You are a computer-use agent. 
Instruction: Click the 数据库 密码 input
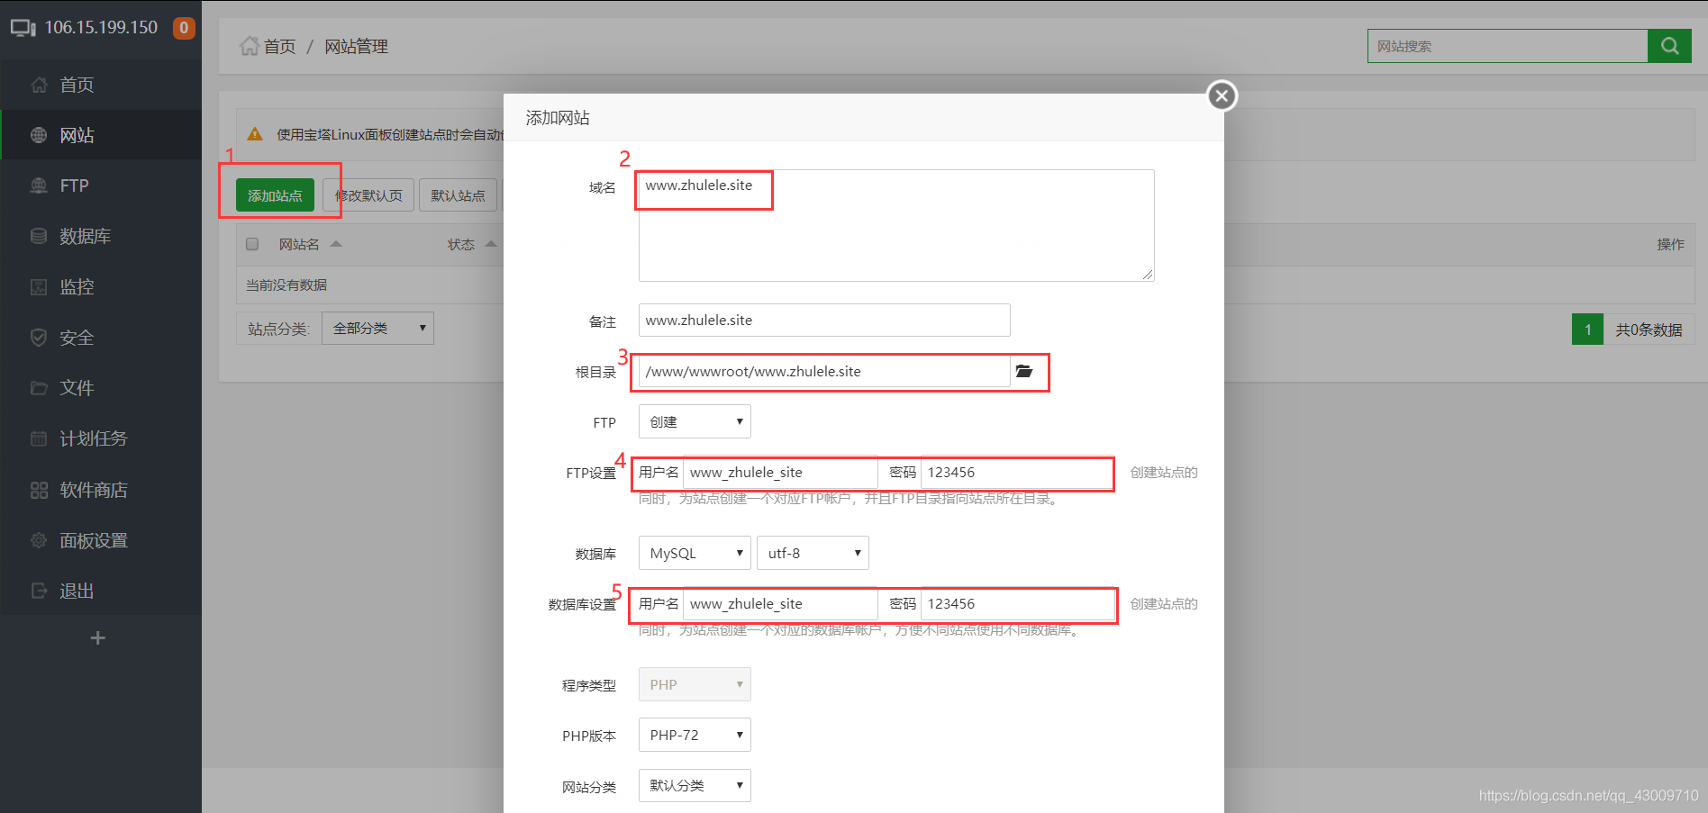(1017, 603)
